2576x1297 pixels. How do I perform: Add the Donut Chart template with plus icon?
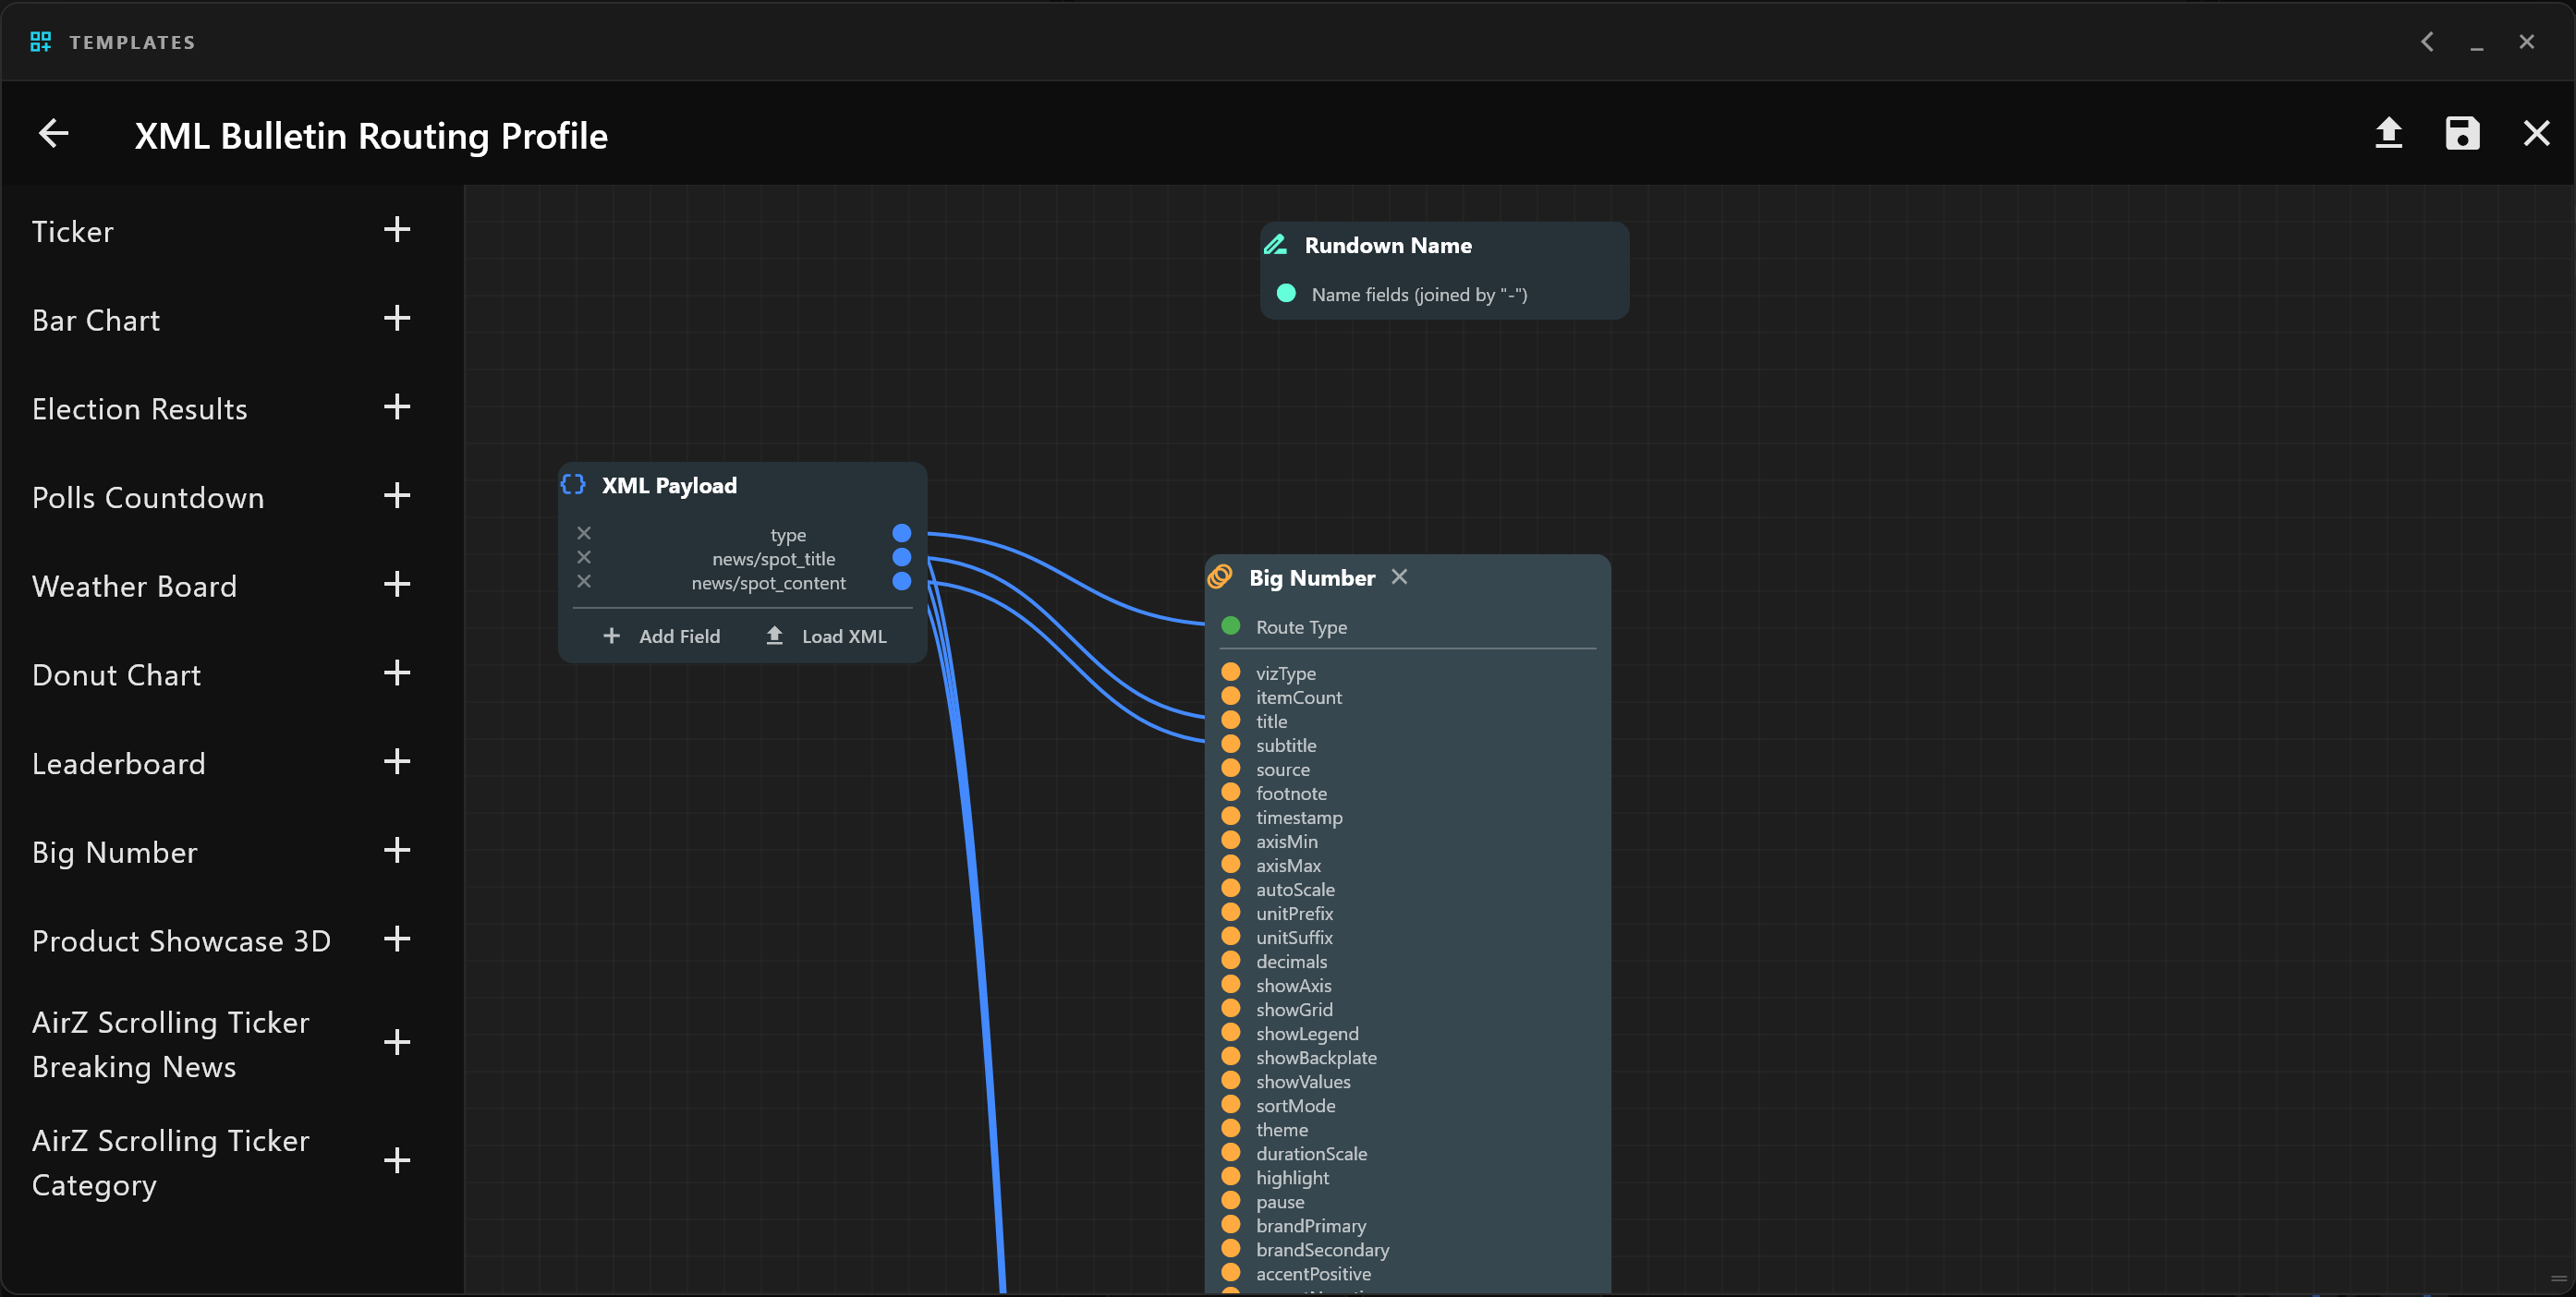tap(397, 673)
